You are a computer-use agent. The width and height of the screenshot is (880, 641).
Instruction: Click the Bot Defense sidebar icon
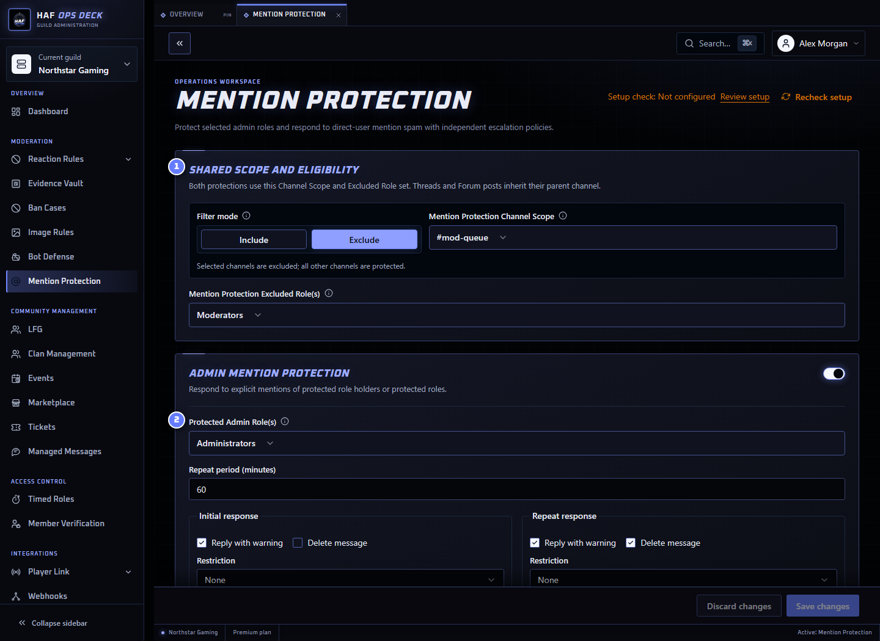tap(16, 257)
